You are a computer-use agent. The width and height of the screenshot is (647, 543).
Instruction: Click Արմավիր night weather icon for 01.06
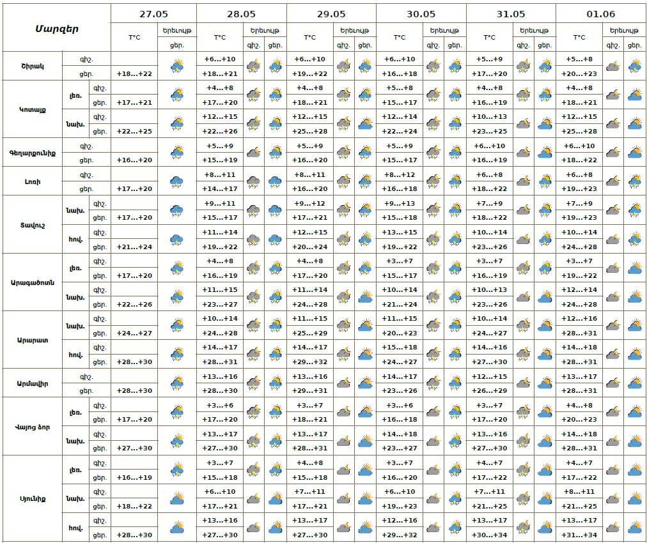[x=613, y=383]
